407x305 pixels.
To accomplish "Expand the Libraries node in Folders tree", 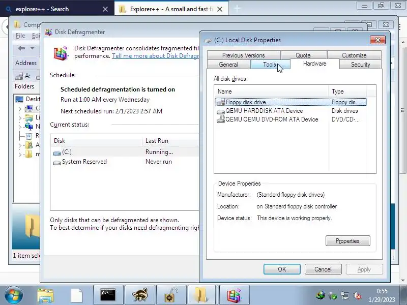I will (20, 118).
